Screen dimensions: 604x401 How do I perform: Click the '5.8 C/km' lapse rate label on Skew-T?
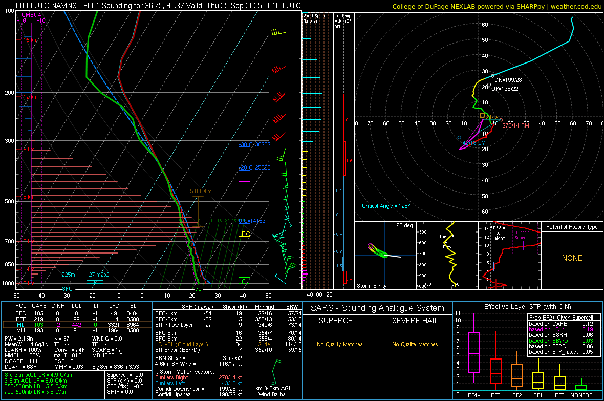201,191
